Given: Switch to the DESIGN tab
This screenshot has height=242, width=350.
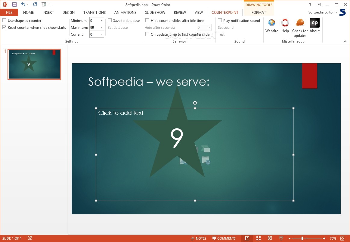Looking at the screenshot, I should point(69,13).
